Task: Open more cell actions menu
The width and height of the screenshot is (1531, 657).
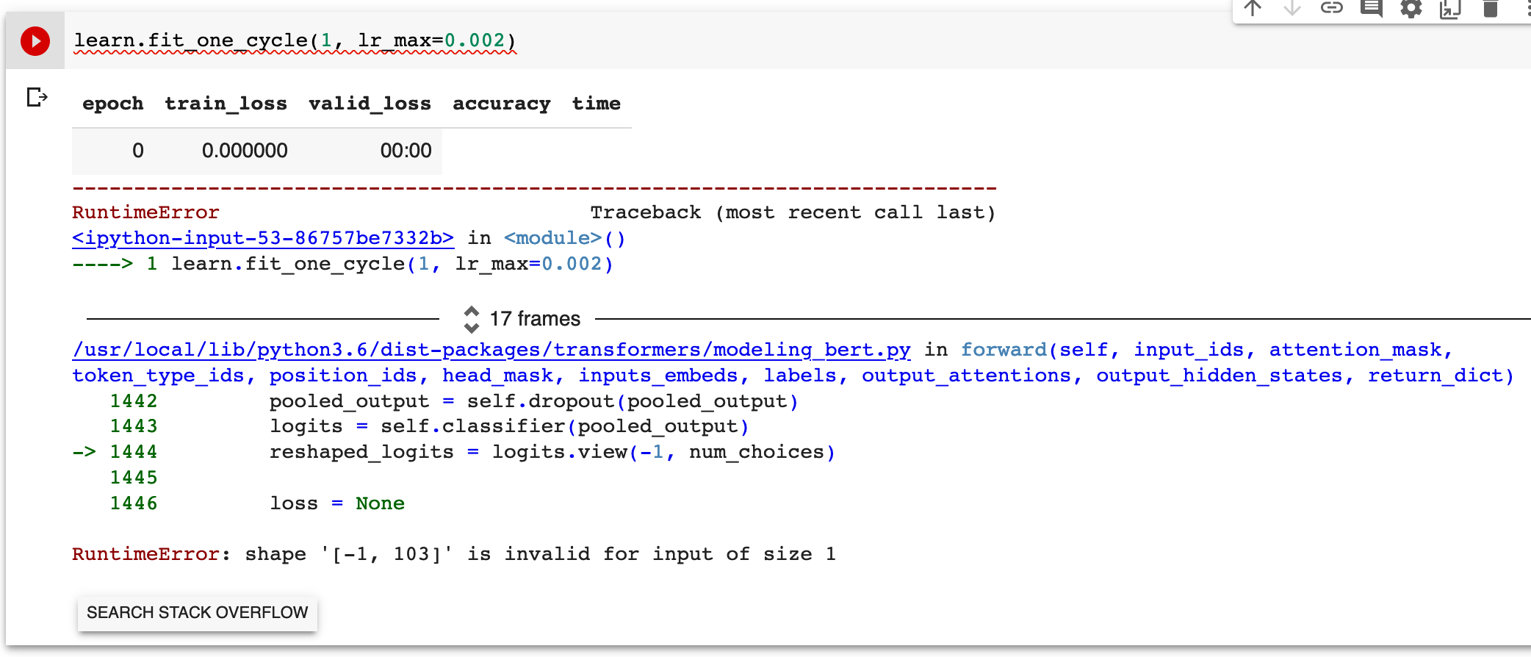Action: pos(1527,8)
